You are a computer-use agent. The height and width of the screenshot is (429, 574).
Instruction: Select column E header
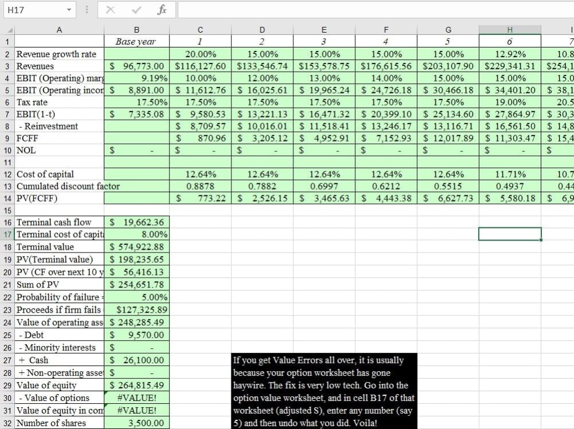[x=324, y=30]
